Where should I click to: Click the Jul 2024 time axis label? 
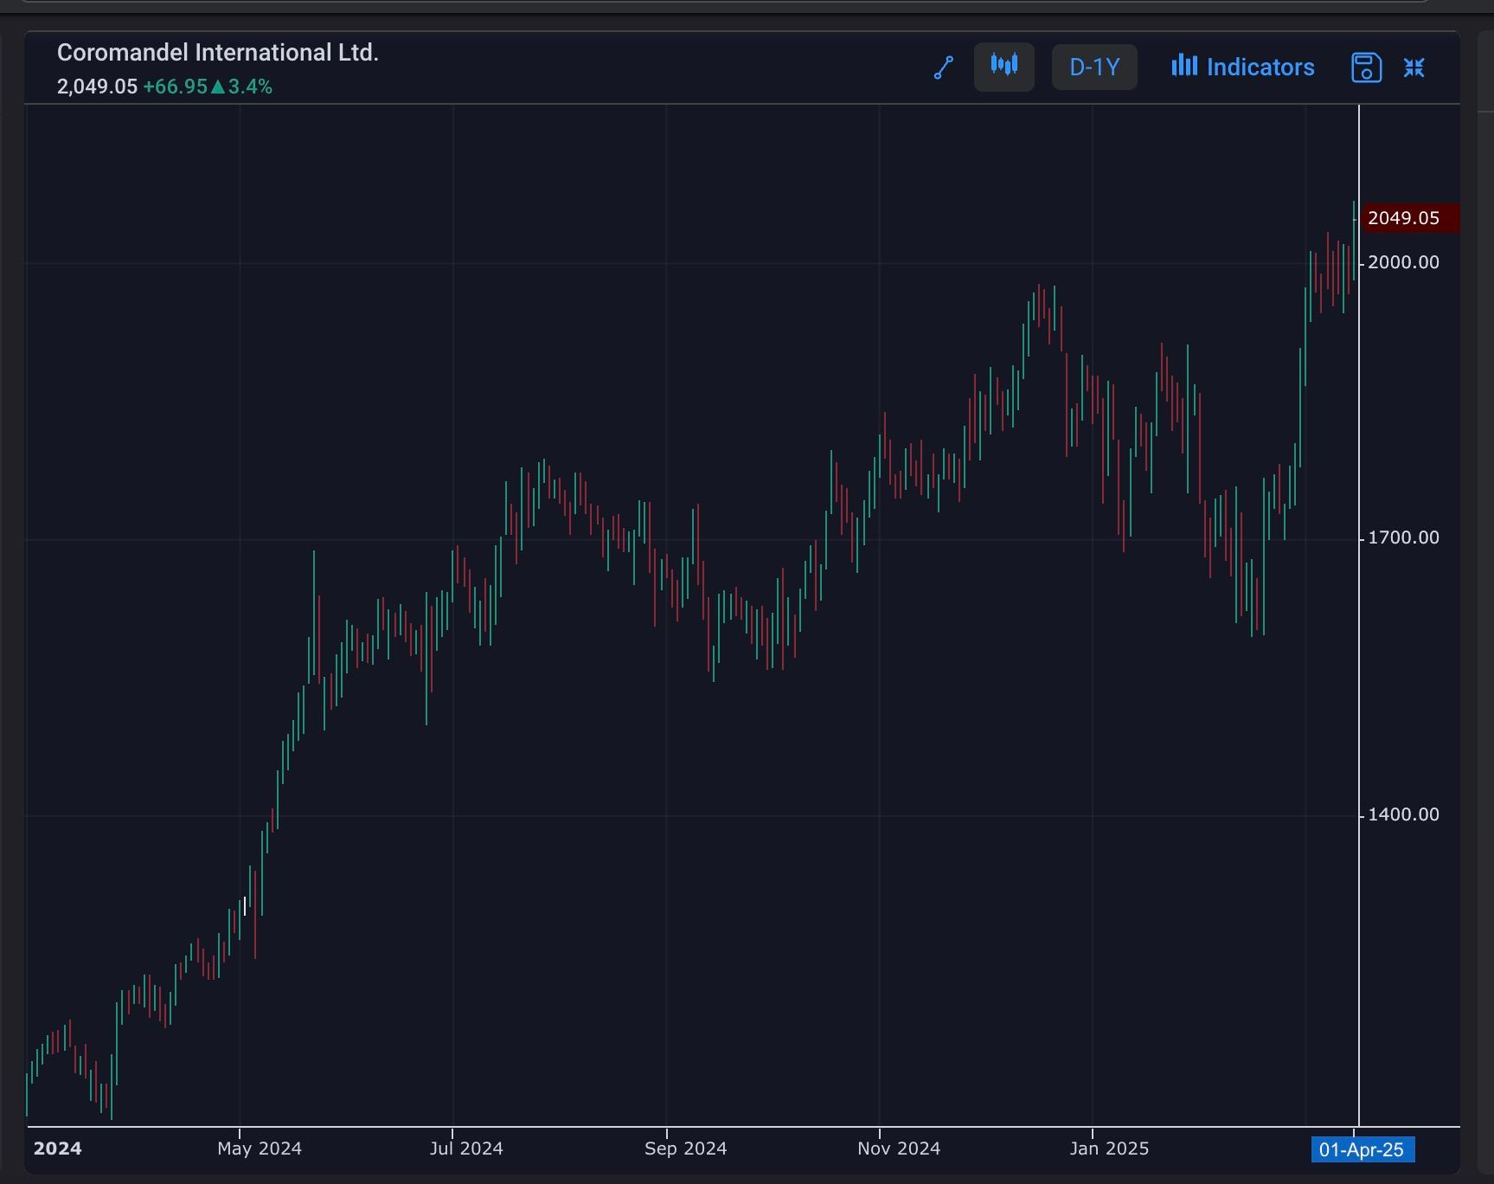(466, 1149)
